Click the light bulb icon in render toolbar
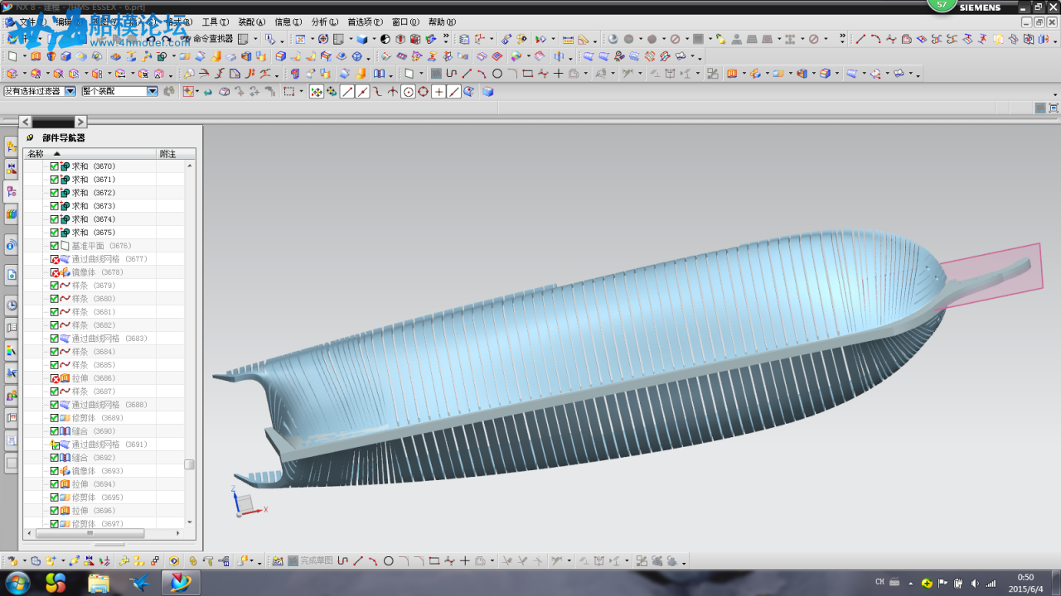This screenshot has height=596, width=1061. point(720,39)
